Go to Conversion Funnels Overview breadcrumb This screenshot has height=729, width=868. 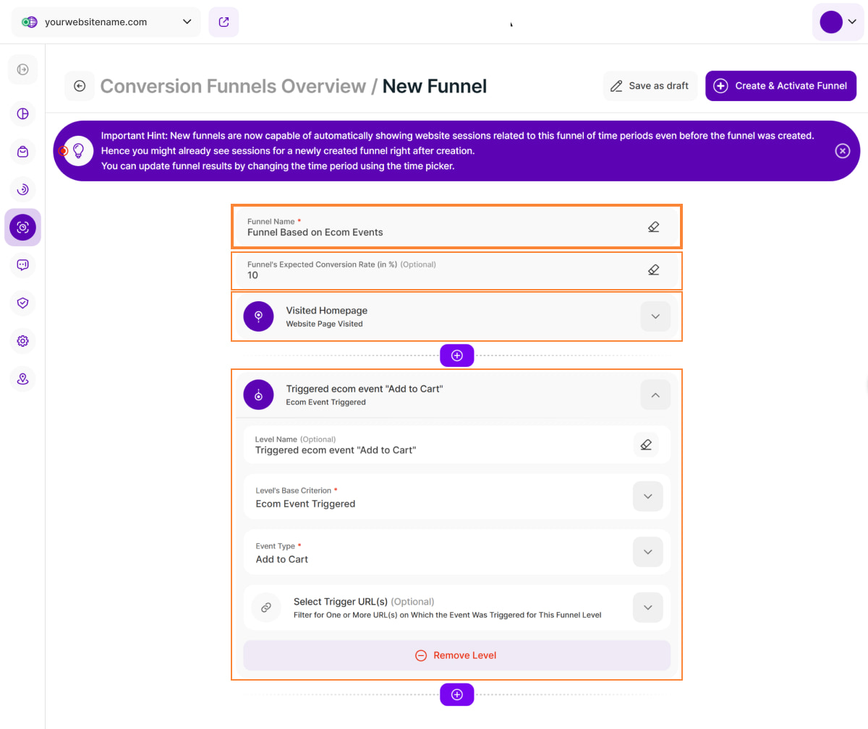click(233, 86)
